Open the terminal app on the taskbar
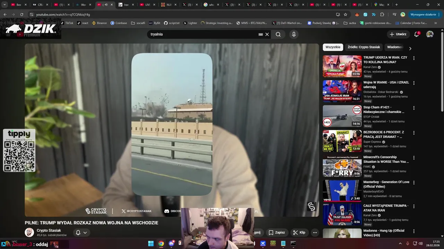The height and width of the screenshot is (249, 444). point(293,243)
